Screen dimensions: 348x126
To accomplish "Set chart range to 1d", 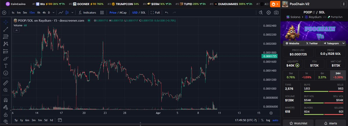I will coord(51,120).
